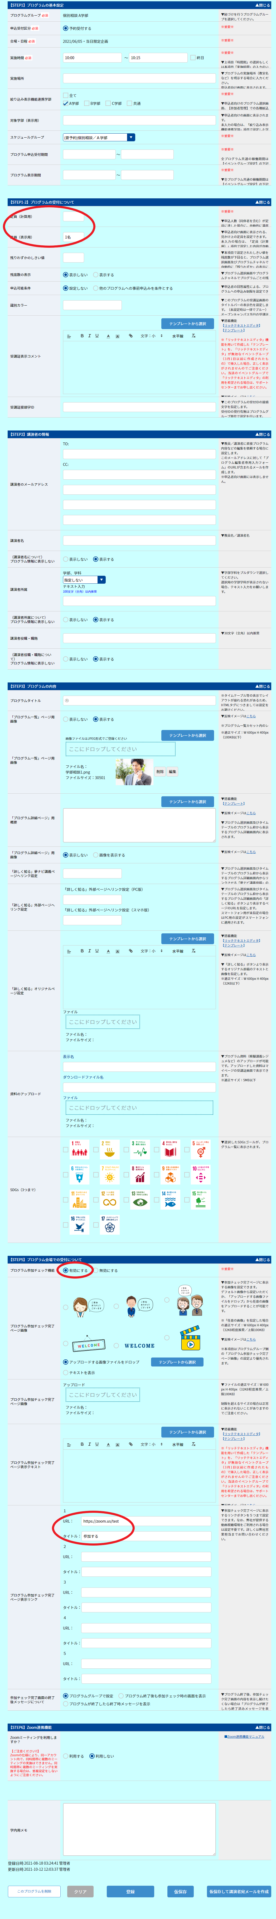
Task: Uncheck the A学部 checkbox
Action: click(65, 104)
